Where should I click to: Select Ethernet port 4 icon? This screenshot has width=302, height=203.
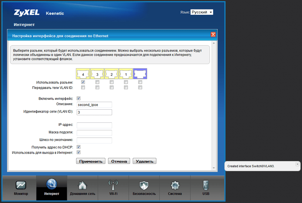[83, 73]
